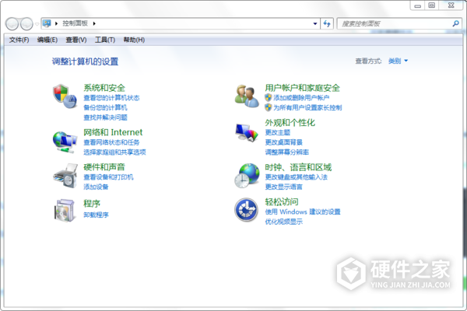The image size is (467, 311).
Task: Click 选择家庭组和共享选项 link
Action: [114, 152]
